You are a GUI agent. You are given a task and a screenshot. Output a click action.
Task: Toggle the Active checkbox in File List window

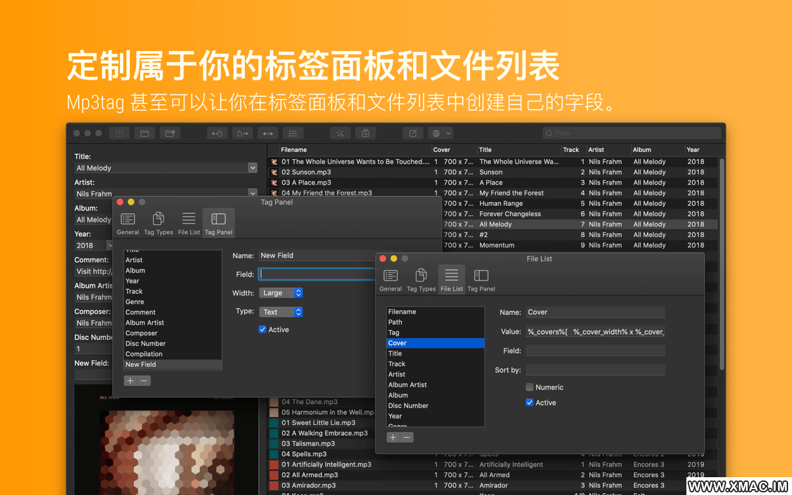coord(529,403)
